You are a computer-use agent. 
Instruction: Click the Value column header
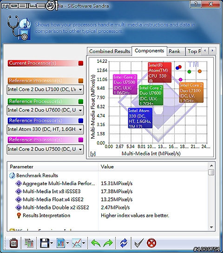(x=153, y=166)
